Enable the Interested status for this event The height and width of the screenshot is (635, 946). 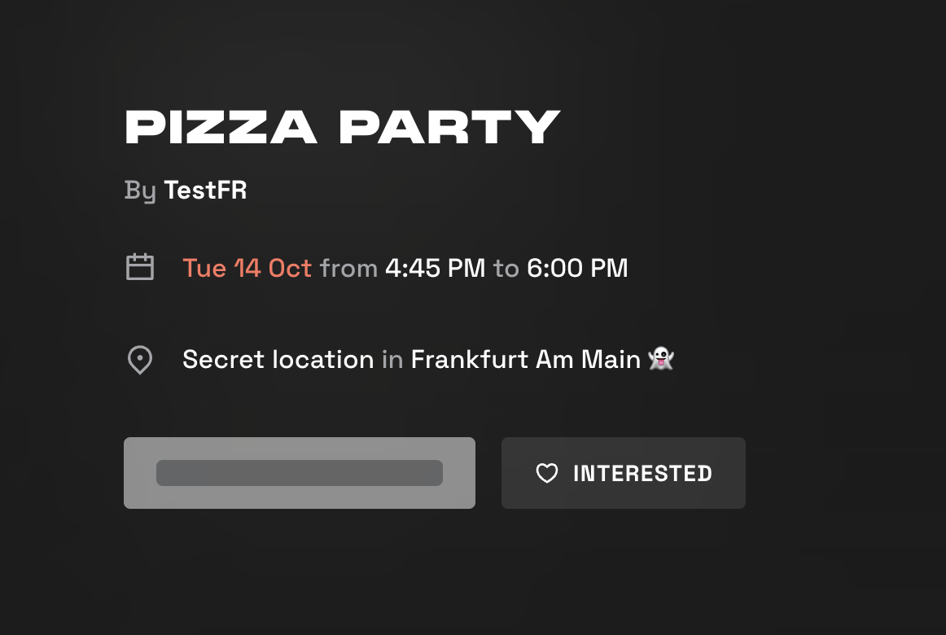[623, 473]
